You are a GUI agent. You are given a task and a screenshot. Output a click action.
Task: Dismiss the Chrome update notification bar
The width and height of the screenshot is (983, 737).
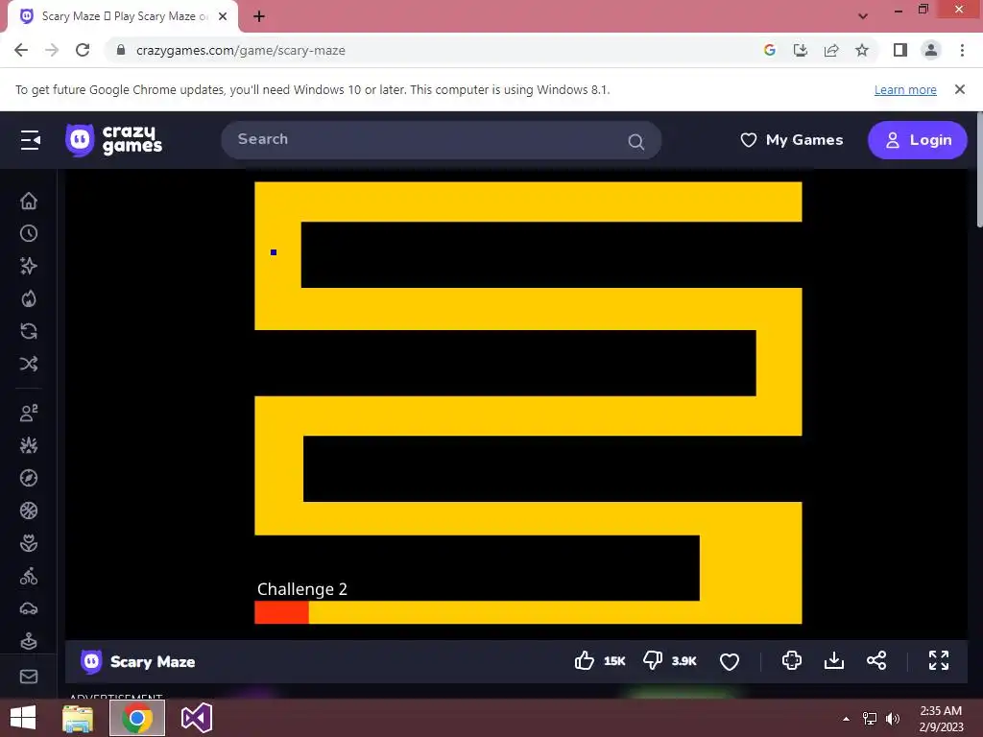tap(960, 89)
